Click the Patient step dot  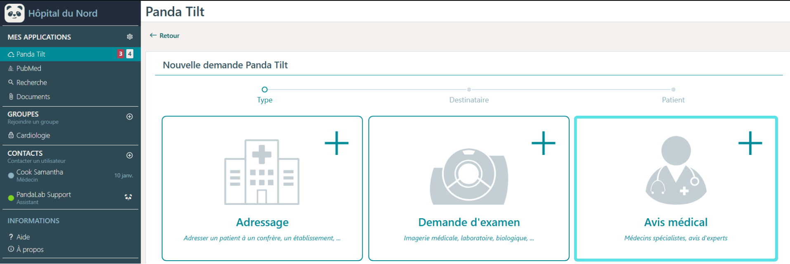(x=673, y=89)
